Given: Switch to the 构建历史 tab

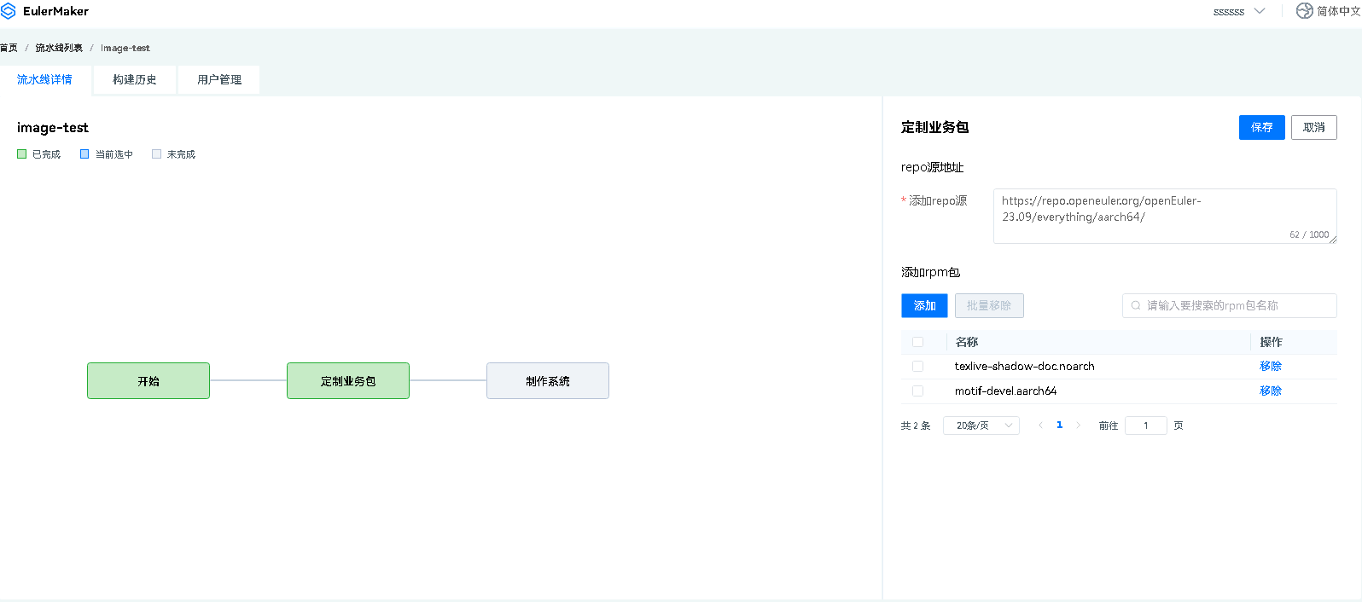Looking at the screenshot, I should (134, 79).
